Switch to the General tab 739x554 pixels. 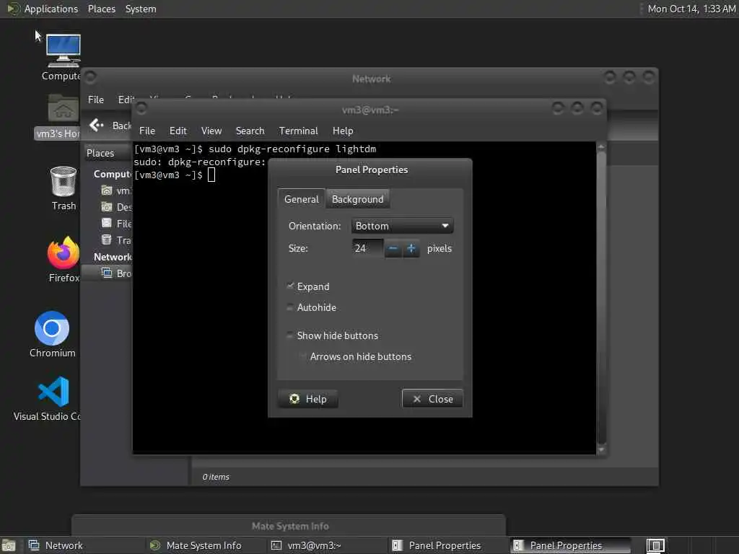[x=302, y=199]
